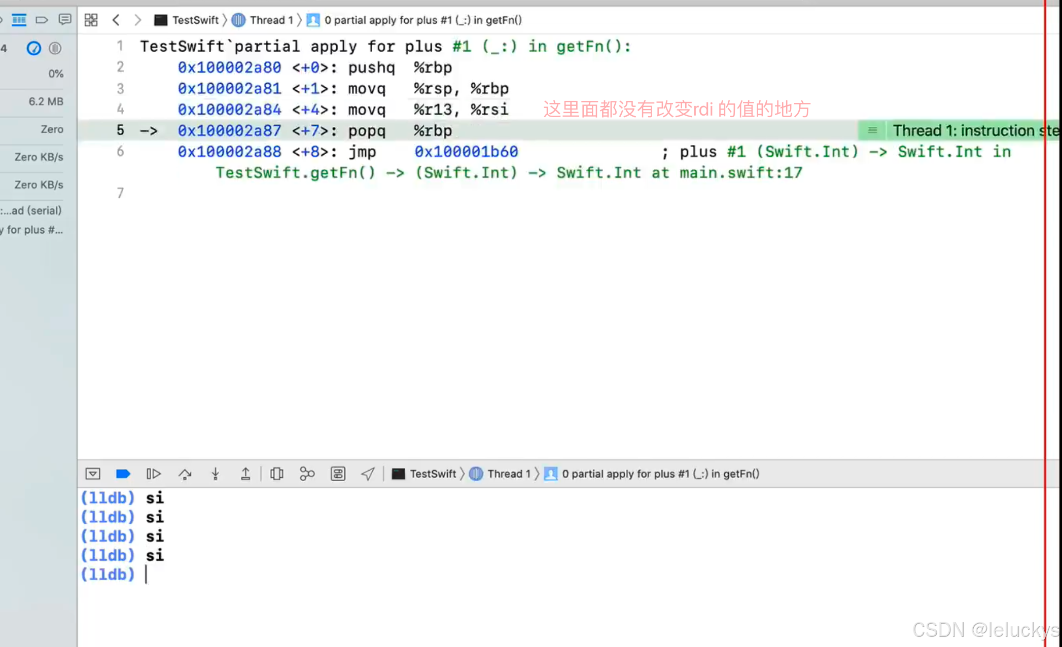Toggle breakpoints activation in debug bar
This screenshot has width=1062, height=647.
tap(123, 474)
